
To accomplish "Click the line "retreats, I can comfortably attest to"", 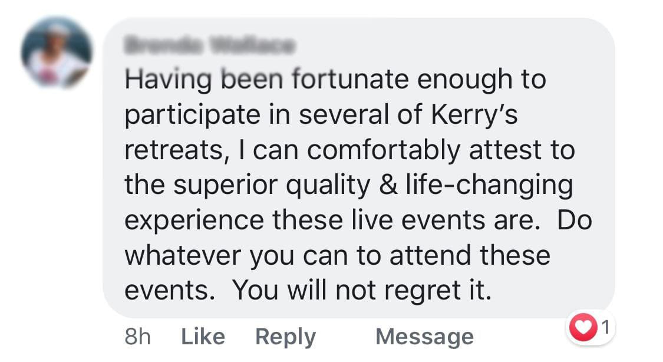I will pos(349,150).
